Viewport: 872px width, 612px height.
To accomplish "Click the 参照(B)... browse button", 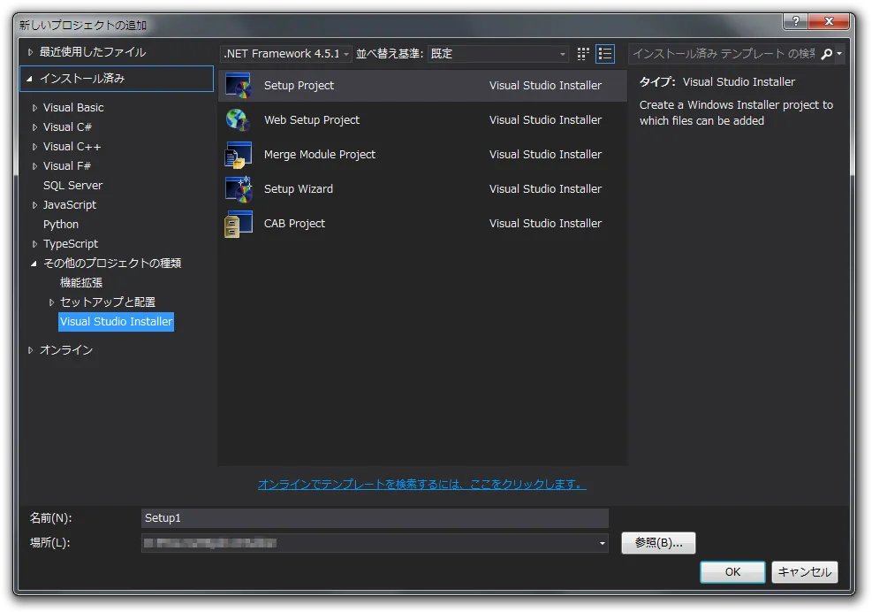I will pos(658,543).
